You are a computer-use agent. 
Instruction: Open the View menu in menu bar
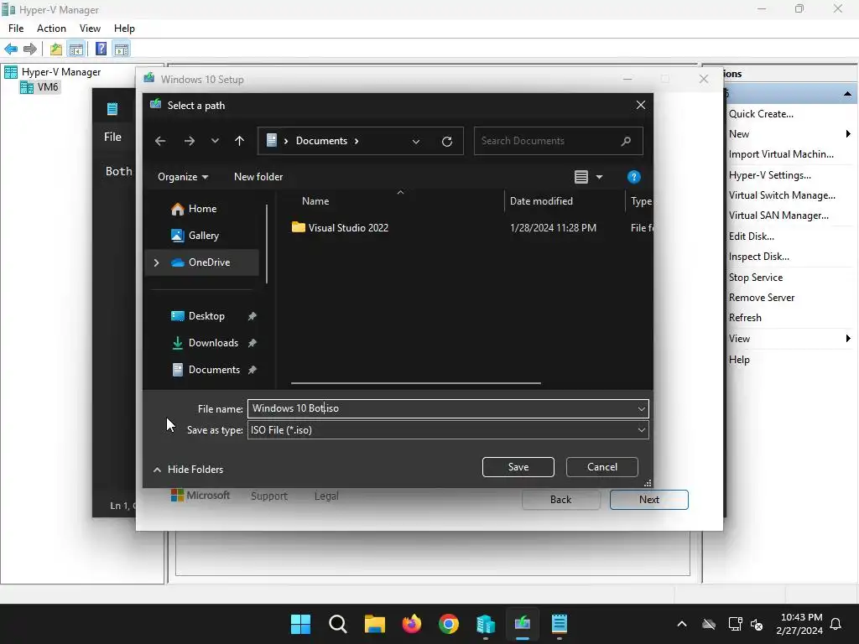tap(90, 29)
